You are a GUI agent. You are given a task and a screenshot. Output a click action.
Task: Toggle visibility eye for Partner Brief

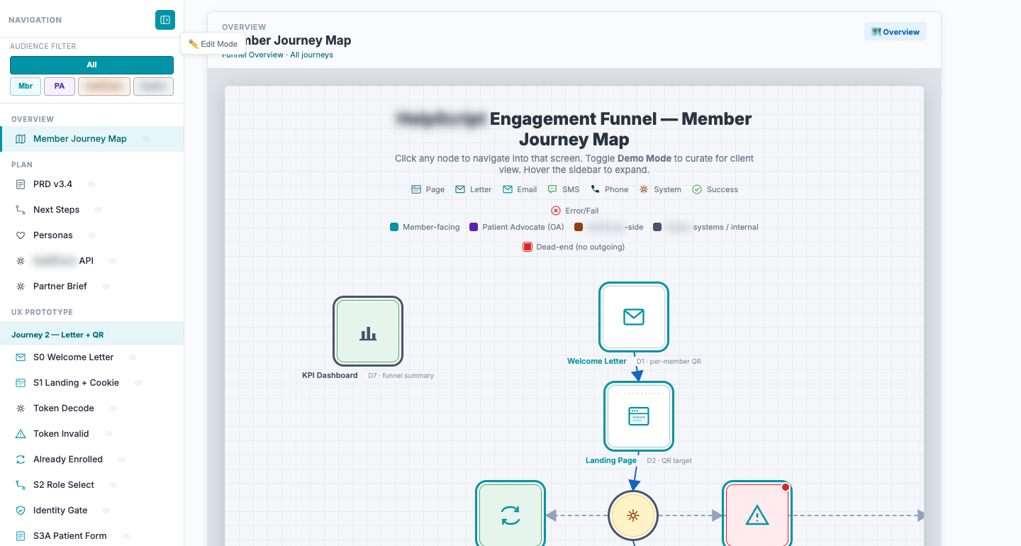click(x=106, y=286)
